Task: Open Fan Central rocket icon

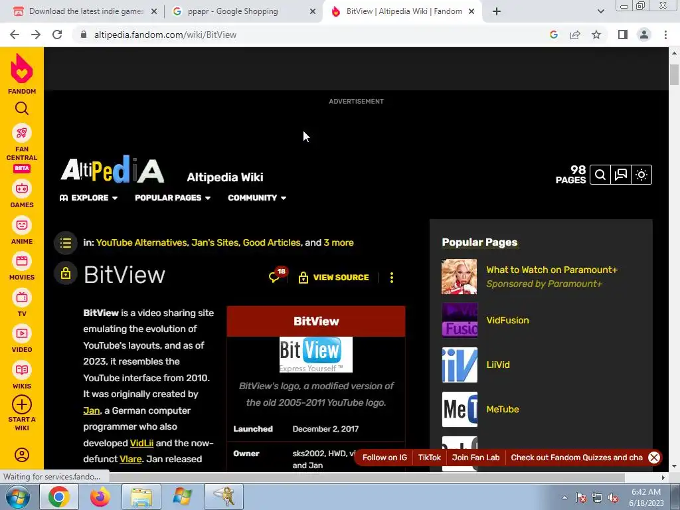Action: [x=22, y=133]
